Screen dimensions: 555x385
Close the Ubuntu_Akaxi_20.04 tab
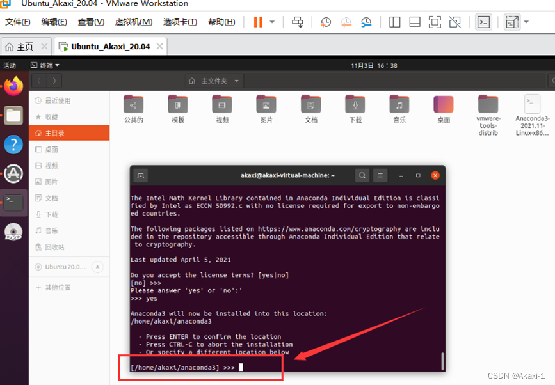click(x=159, y=46)
